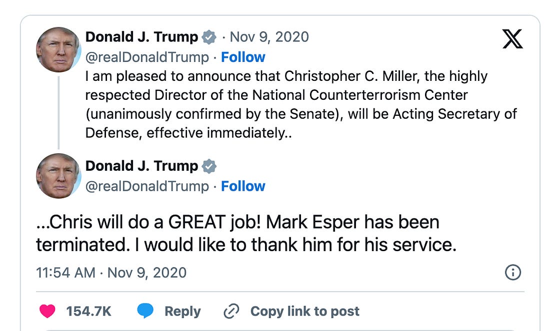Open profile avatar of the Christopher Miller announcement tweet
Viewport: 550px width, 331px height.
58,49
